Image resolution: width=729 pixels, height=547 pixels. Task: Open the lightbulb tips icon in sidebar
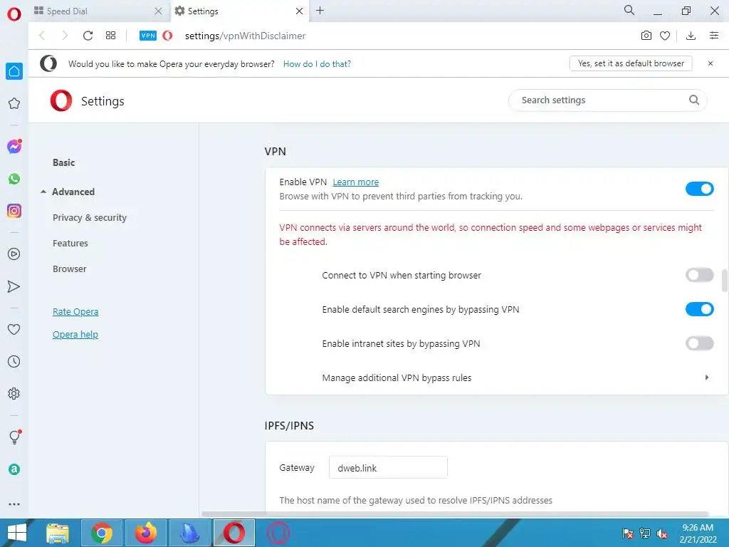(14, 437)
